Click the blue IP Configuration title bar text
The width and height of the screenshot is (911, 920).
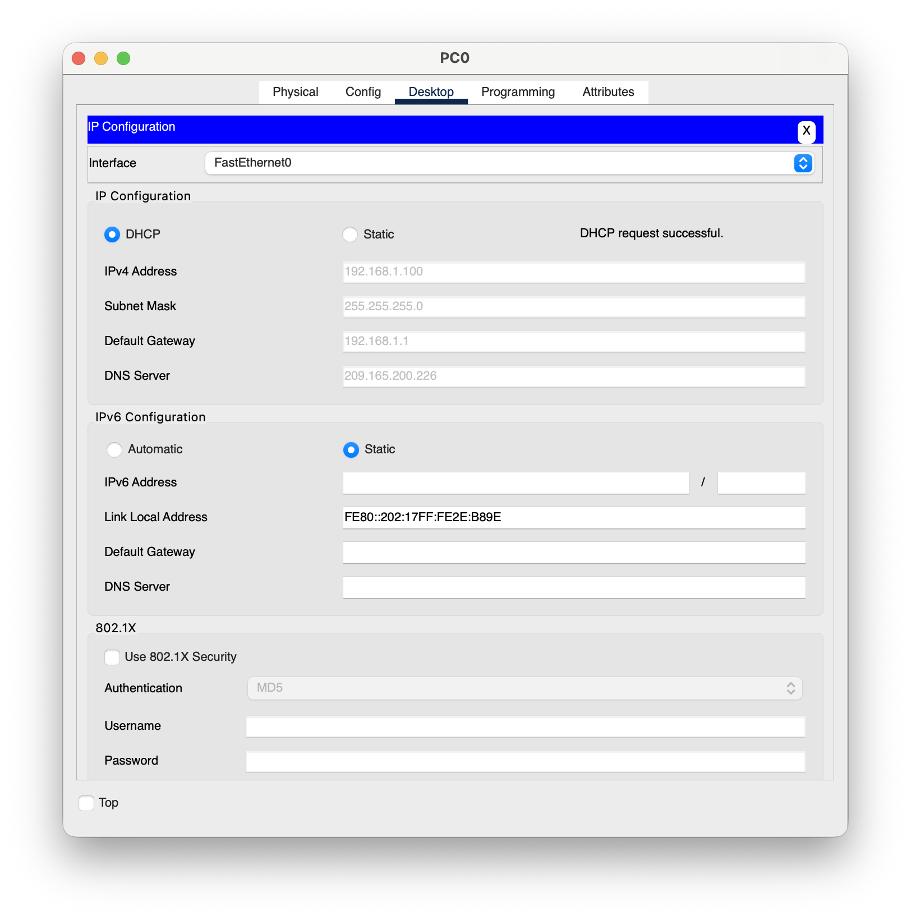click(x=132, y=127)
